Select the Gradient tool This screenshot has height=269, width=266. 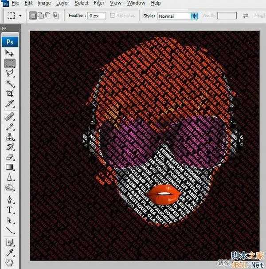coord(9,167)
